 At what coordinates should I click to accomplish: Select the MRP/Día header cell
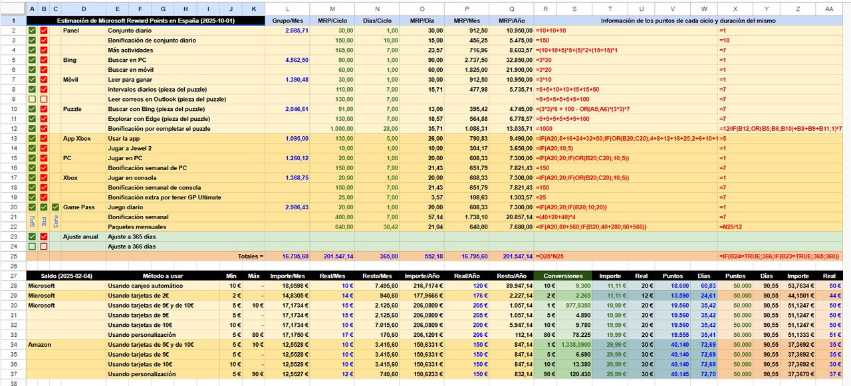pos(422,21)
